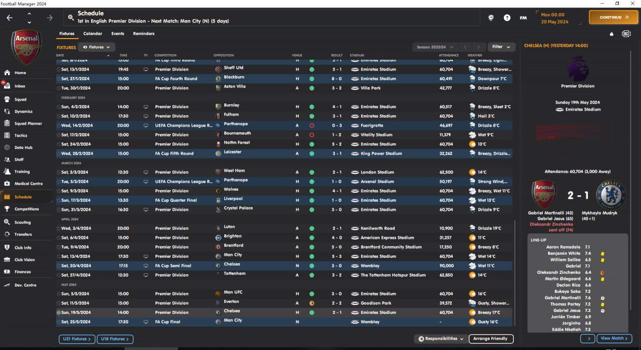Click the Continue button

[613, 17]
